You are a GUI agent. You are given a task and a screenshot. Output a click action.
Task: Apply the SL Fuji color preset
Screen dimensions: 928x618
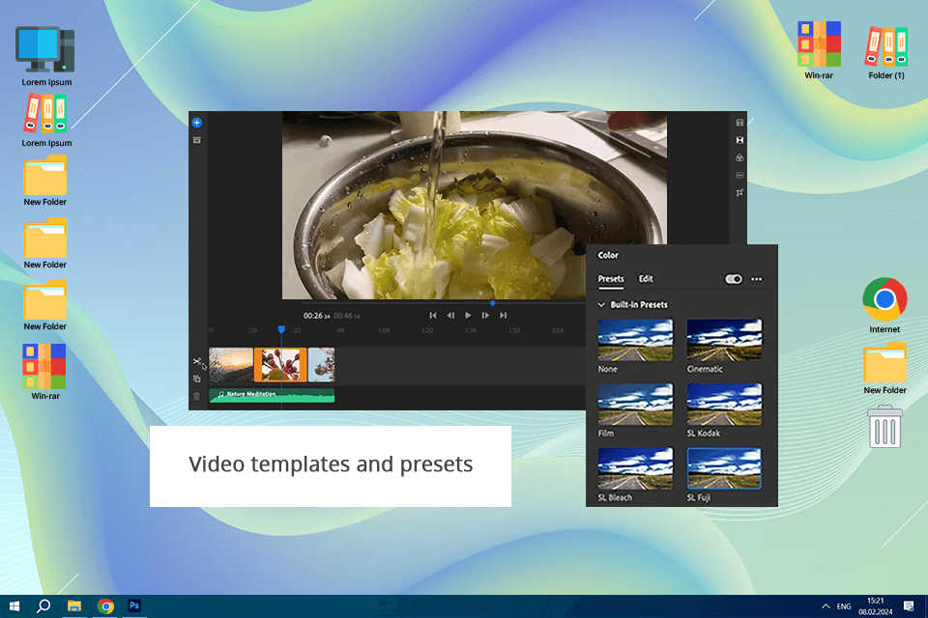pos(724,469)
